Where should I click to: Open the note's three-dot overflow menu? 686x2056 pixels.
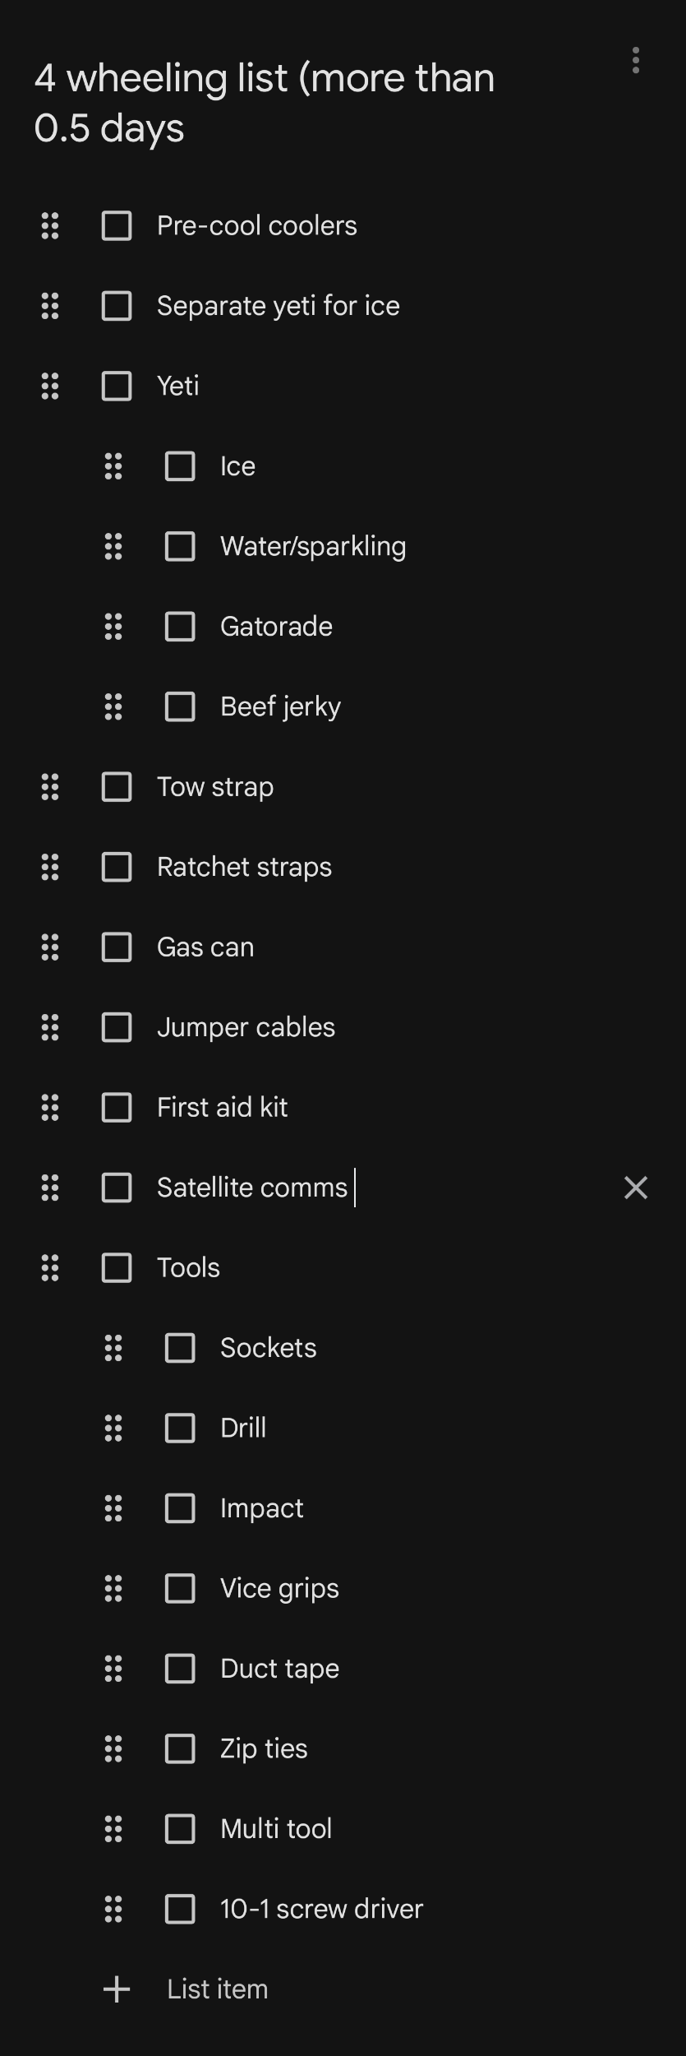point(636,60)
